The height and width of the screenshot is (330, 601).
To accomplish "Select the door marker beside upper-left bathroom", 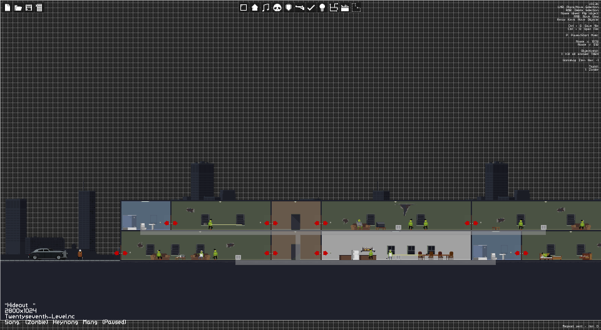I will point(171,223).
